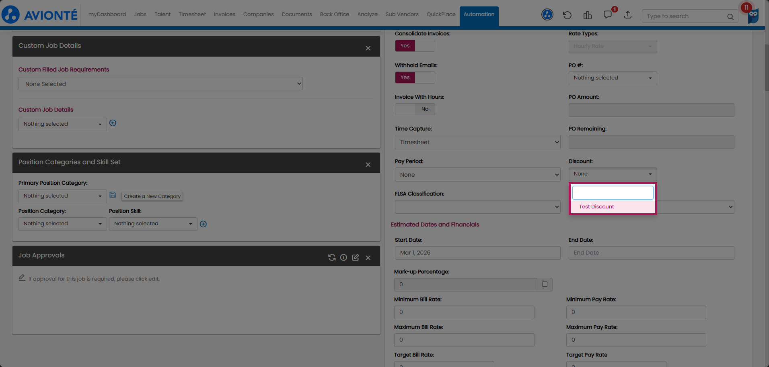Click the Start Date field
Viewport: 769px width, 367px height.
[478, 253]
